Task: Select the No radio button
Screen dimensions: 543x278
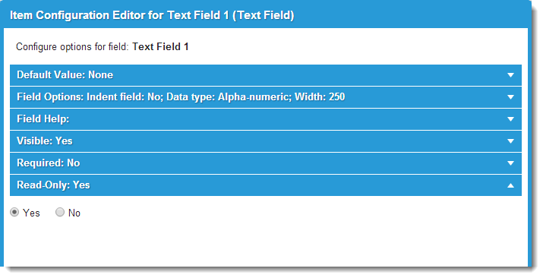Action: coord(60,212)
